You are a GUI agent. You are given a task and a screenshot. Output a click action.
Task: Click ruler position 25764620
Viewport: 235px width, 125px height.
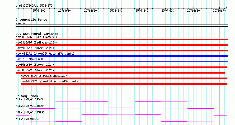[90, 11]
